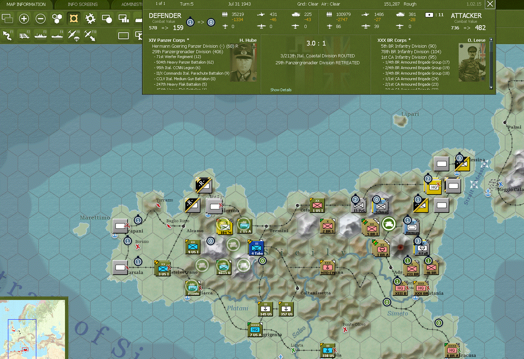Viewport: 524px width, 359px height.
Task: Toggle the hex grid overlay icon
Action: [57, 19]
